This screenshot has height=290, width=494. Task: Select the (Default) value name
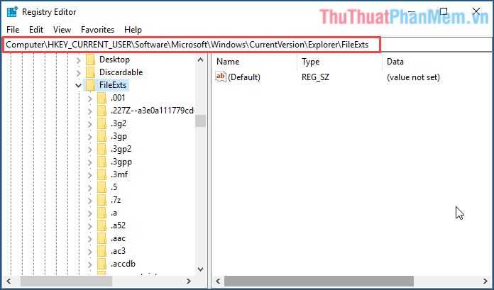tap(244, 77)
